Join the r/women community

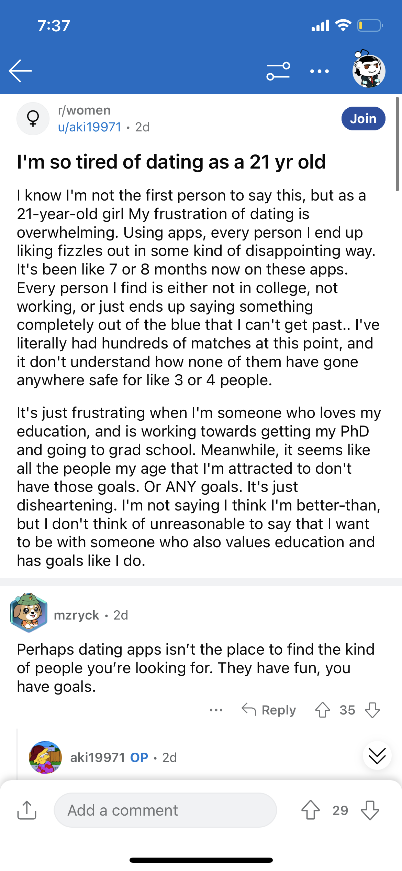coord(363,119)
